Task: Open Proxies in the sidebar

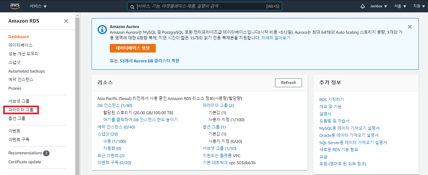Action: (x=15, y=88)
